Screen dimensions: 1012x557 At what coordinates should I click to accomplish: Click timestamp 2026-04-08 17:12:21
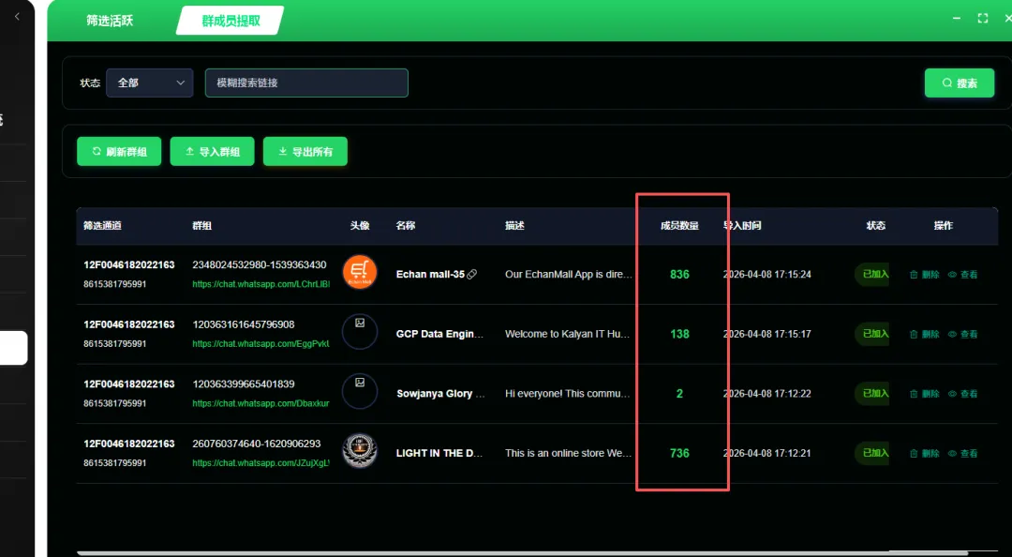coord(766,454)
